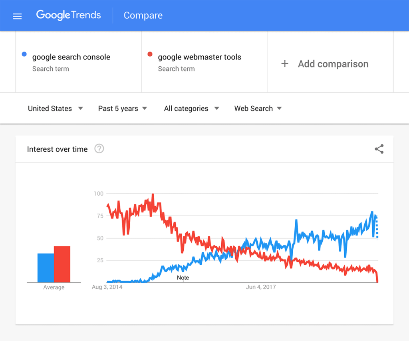The width and height of the screenshot is (409, 341).
Task: Share the Interest over time chart
Action: tap(379, 149)
